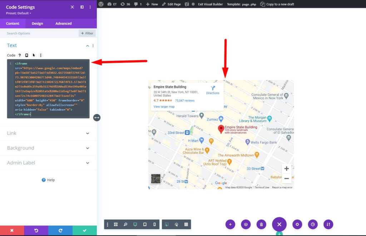
Task: Click the snap modal to sidebar icon
Action: (x=82, y=7)
